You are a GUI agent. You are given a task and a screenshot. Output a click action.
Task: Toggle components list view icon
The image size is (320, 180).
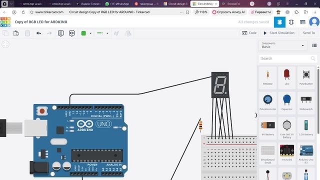pos(314,45)
